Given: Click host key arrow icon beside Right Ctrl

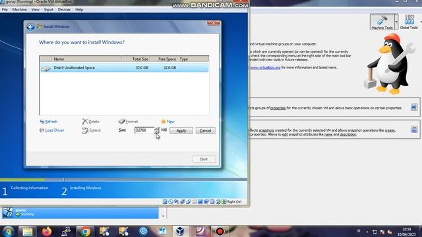Looking at the screenshot, I should 224,202.
